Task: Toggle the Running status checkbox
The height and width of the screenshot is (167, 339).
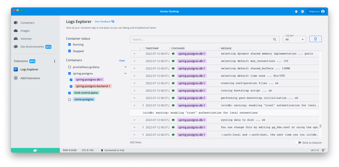Action: coord(70,44)
